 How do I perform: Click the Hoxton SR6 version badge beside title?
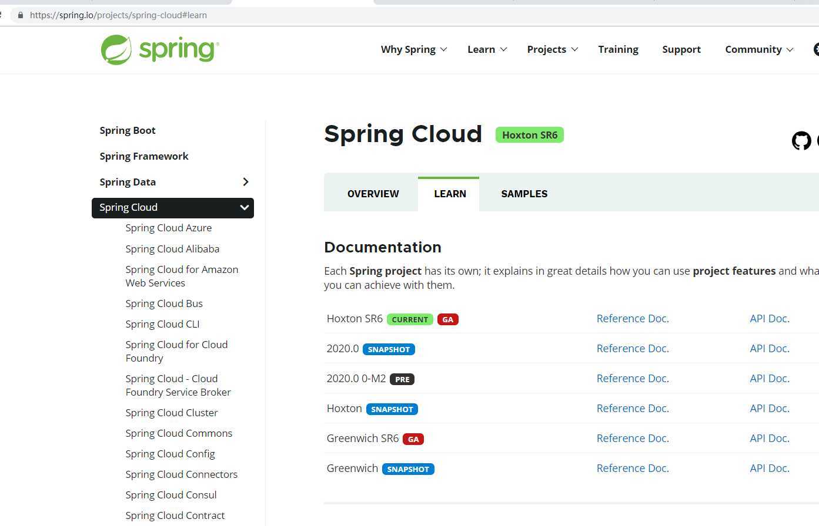tap(530, 135)
